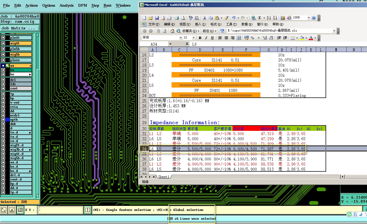367x224 pixels.
Task: Expand the fill color dropdown arrow
Action: click(x=306, y=38)
